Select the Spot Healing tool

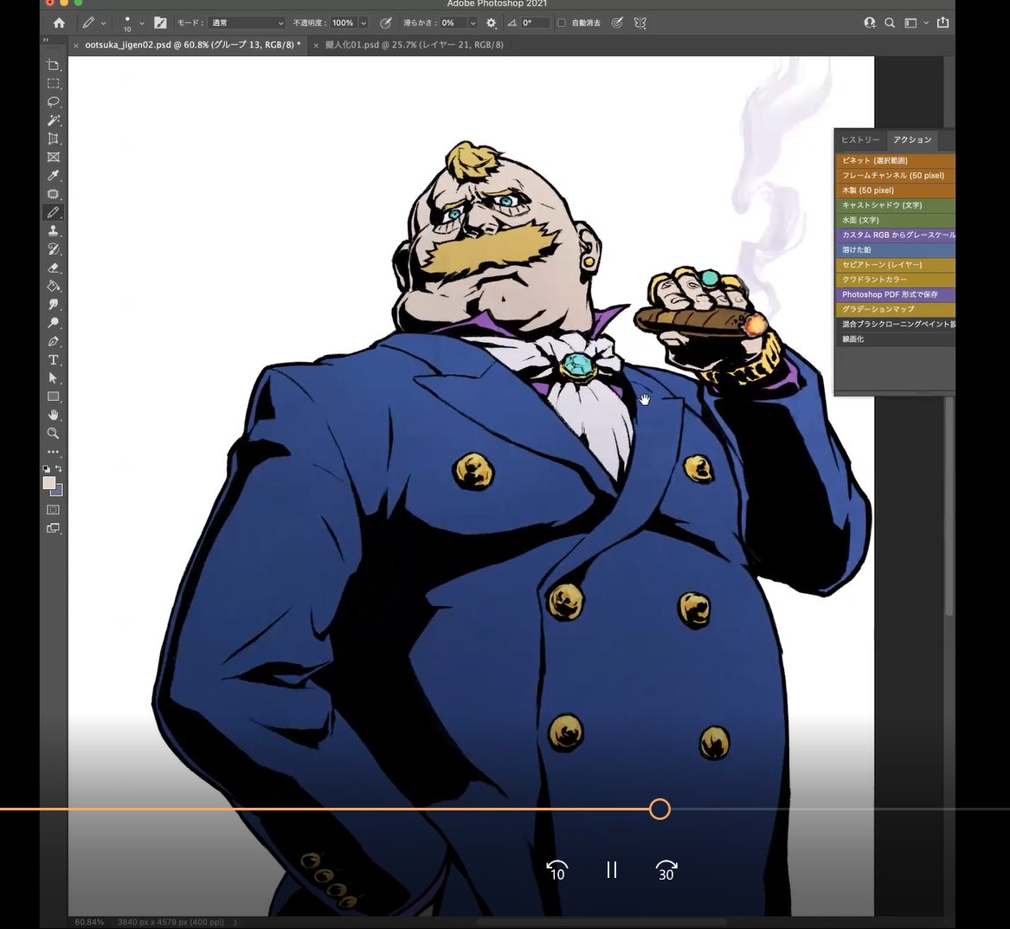tap(54, 194)
